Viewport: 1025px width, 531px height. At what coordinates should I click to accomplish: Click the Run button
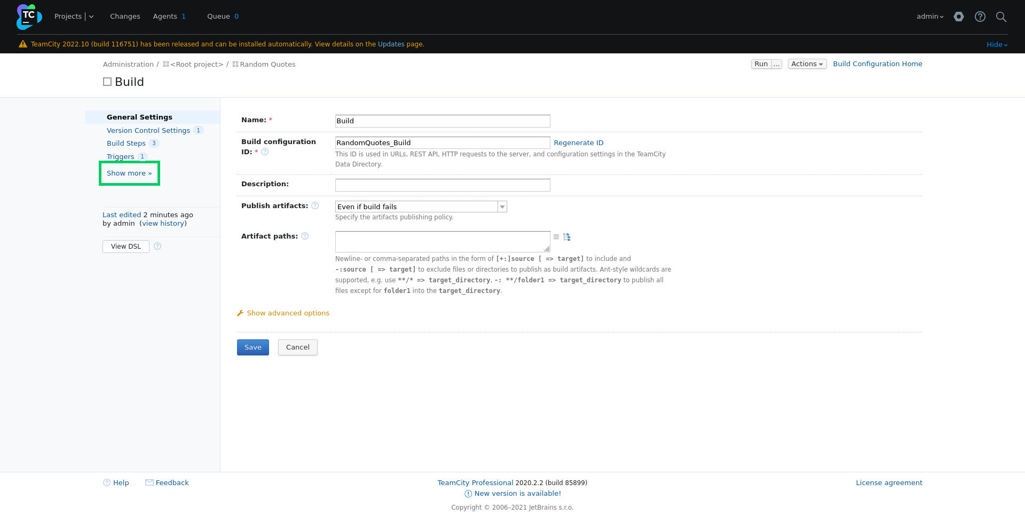(761, 64)
